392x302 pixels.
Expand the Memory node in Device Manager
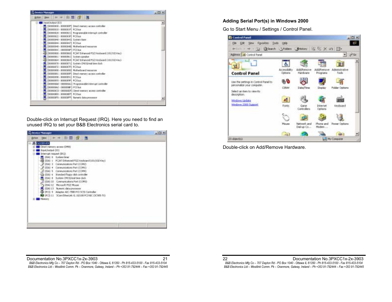(x=34, y=199)
